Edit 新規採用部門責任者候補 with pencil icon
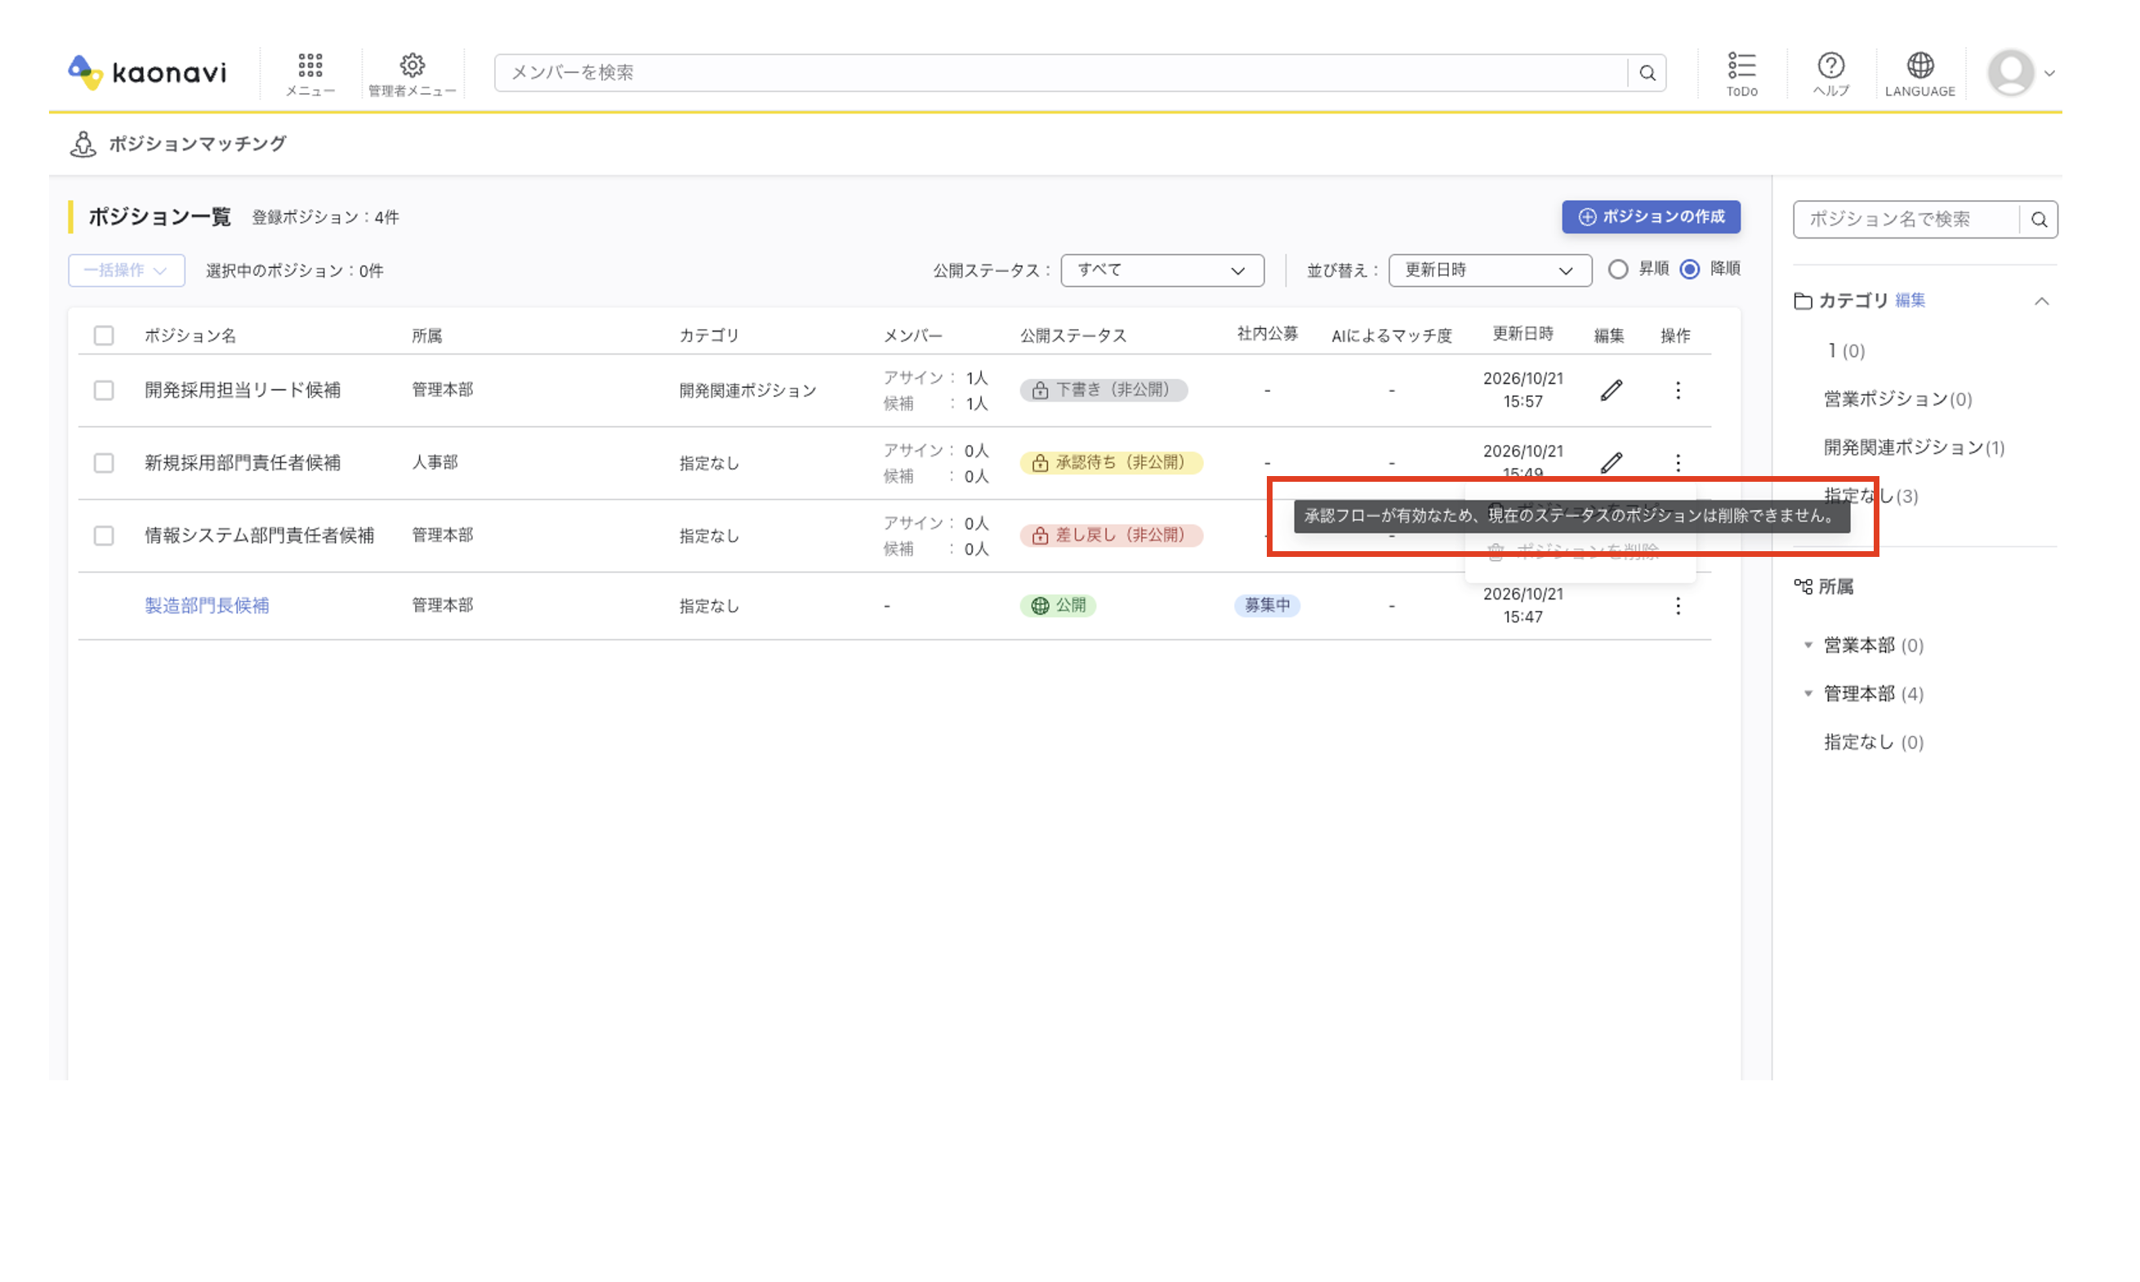 [x=1611, y=462]
